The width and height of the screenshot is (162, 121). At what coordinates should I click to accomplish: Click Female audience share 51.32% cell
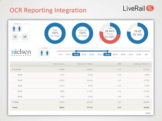[x=146, y=70]
